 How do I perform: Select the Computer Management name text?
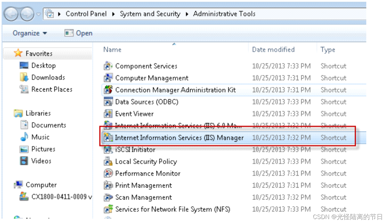(152, 78)
